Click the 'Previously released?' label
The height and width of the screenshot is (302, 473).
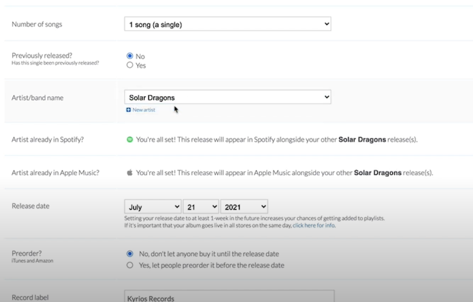[x=42, y=55]
